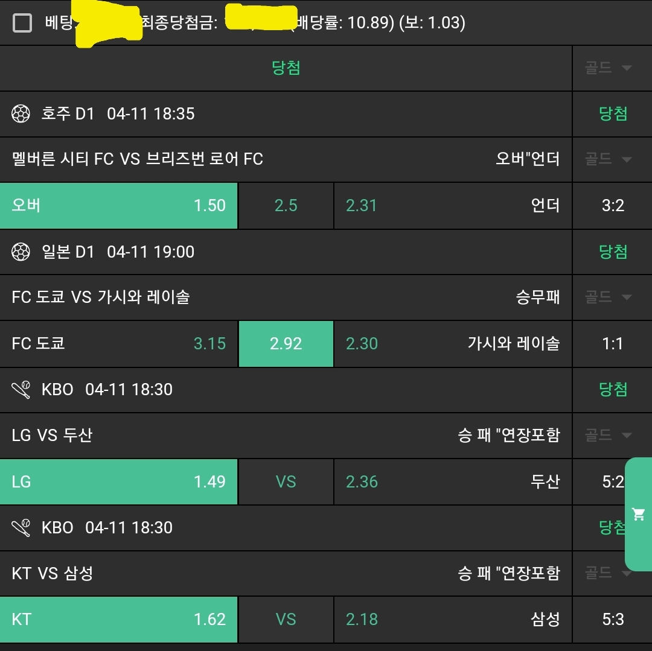Expand 골드 dropdown for FC 도쿄 match
652x651 pixels.
(608, 297)
